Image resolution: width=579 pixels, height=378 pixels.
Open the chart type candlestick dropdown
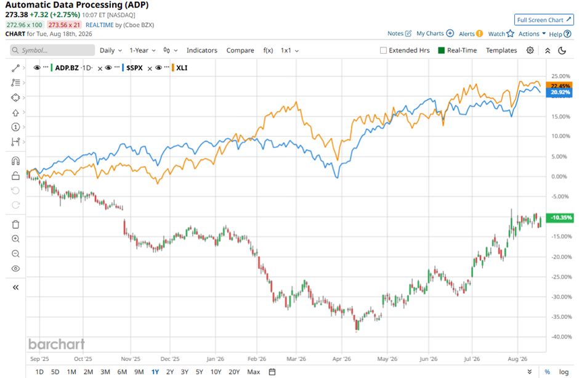click(171, 50)
